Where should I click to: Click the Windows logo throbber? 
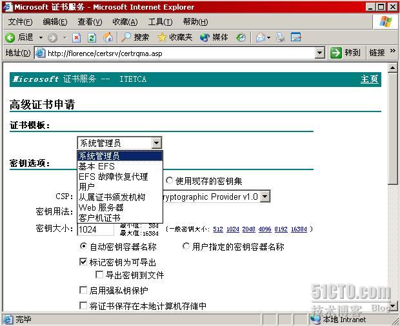coord(385,22)
